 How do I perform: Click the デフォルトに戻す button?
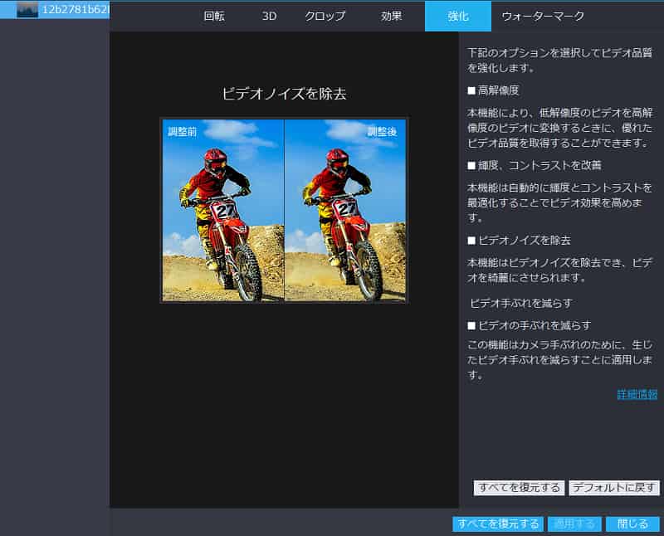(x=613, y=487)
